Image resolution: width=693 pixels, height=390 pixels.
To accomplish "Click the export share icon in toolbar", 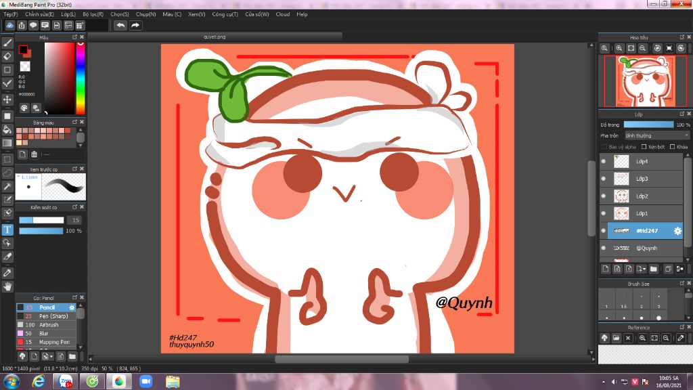I will 22,25.
